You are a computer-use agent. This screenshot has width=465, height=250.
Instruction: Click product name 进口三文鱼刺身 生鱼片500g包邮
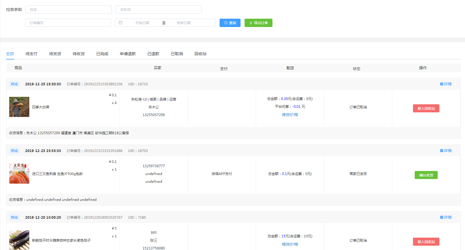[x=57, y=174]
